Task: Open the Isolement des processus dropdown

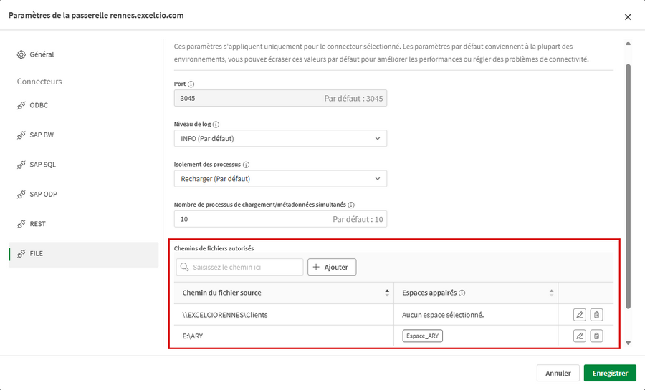Action: tap(280, 179)
